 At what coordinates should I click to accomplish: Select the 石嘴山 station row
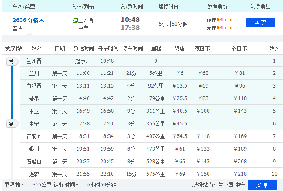point(34,162)
